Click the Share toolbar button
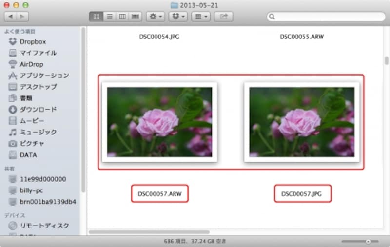Image resolution: width=390 pixels, height=247 pixels. pyautogui.click(x=224, y=17)
